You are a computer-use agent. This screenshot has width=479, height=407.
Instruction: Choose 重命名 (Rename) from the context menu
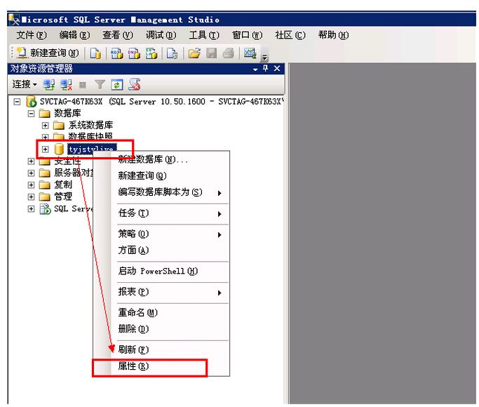click(137, 312)
